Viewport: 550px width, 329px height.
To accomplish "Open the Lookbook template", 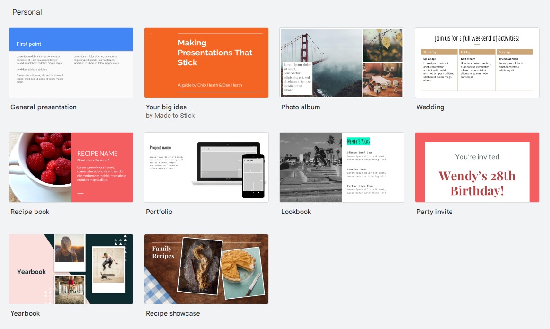I will click(341, 167).
